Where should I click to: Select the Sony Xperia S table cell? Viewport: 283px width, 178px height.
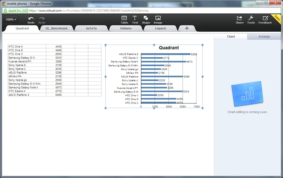point(27,65)
